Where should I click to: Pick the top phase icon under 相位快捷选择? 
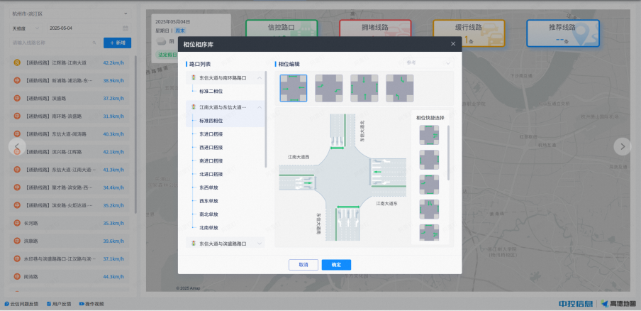[429, 135]
